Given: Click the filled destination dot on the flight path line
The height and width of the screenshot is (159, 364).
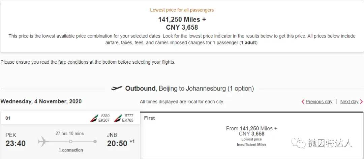Looking at the screenshot, I should (x=95, y=141).
